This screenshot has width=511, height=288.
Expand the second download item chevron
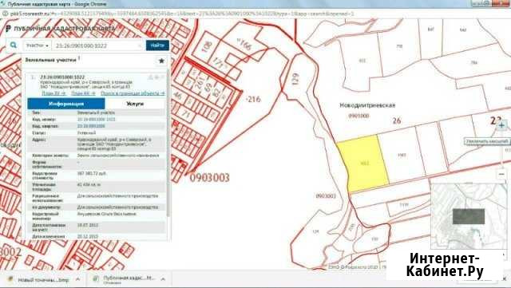tap(163, 279)
